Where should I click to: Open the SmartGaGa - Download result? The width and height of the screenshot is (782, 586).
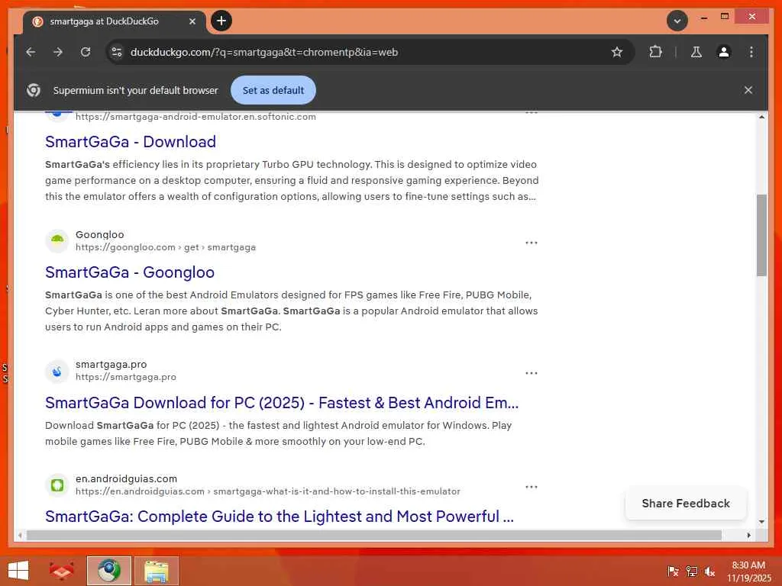click(131, 141)
